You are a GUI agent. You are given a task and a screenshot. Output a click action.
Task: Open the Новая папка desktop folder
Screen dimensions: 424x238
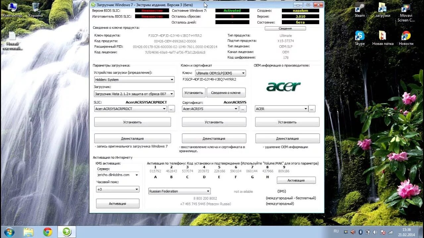point(383,38)
